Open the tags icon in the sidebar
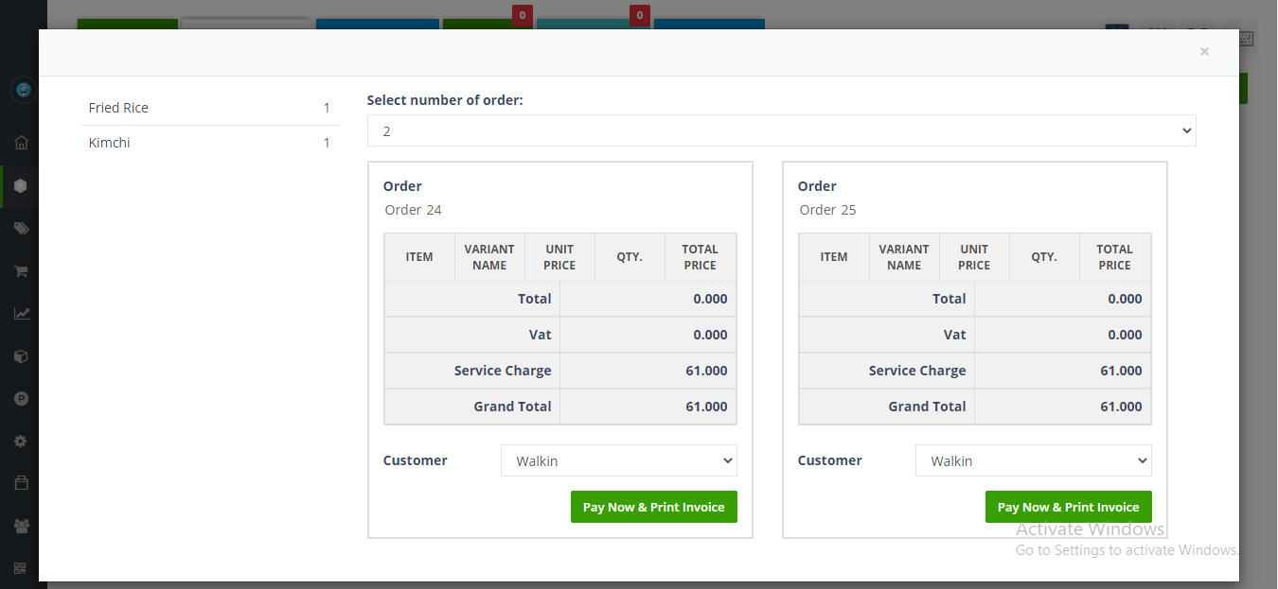This screenshot has height=589, width=1278. [21, 229]
